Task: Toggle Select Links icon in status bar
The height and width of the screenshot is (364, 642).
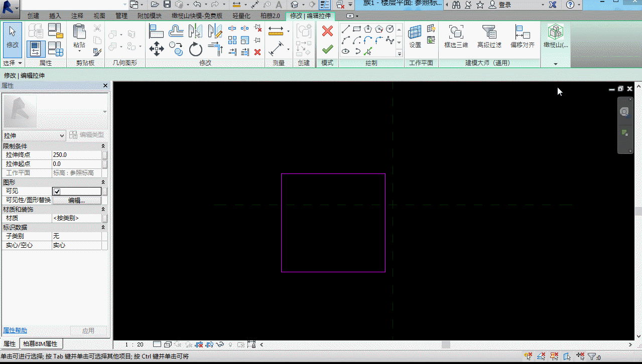Action: (529, 356)
